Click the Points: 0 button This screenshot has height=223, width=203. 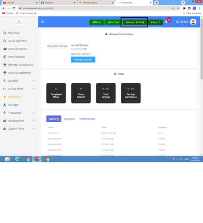(156, 22)
